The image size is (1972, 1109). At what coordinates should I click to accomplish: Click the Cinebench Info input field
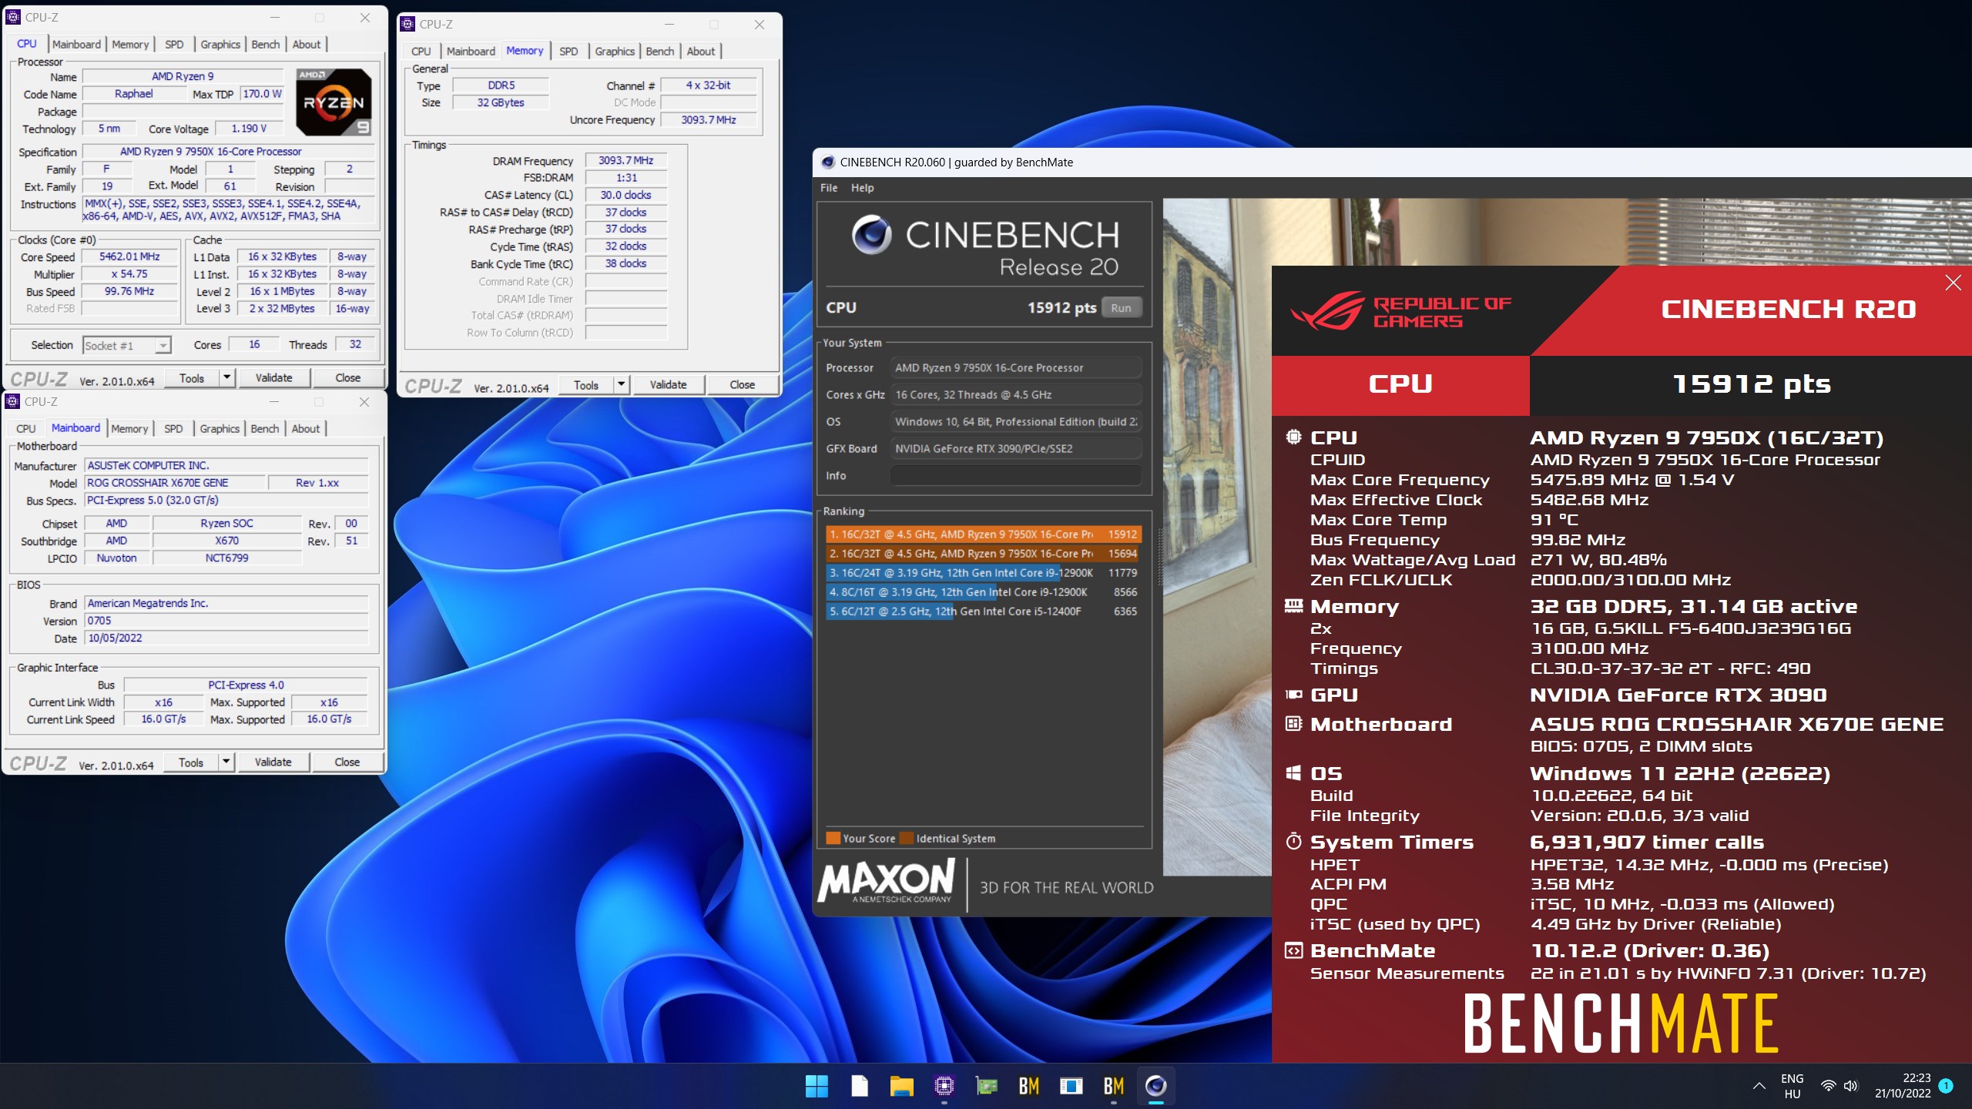[x=1015, y=476]
